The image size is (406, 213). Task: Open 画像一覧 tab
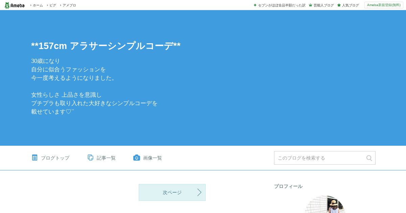point(152,158)
